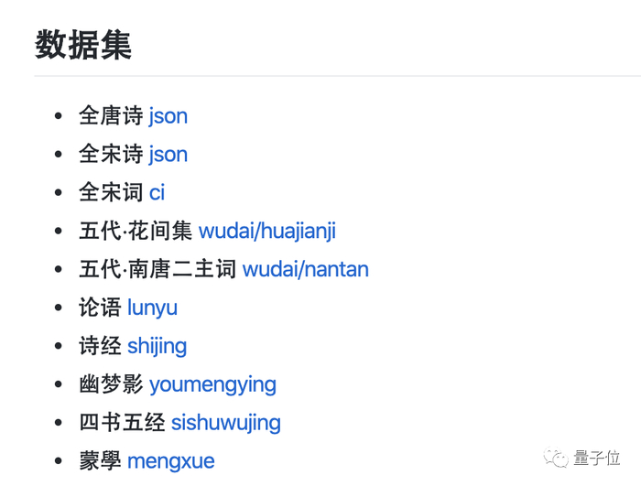Click the 五代·花间集 list item text
Viewport: 641px width, 486px height.
coord(135,232)
